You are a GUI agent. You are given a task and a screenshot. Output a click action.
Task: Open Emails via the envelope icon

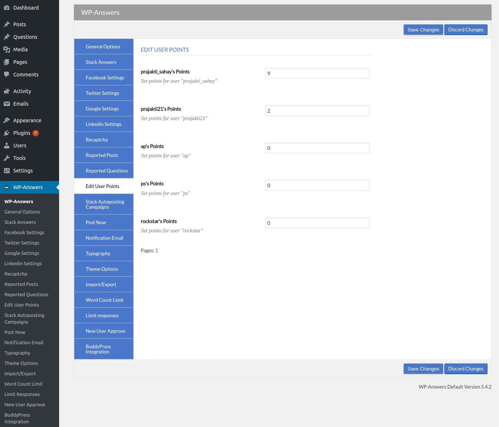tap(7, 104)
